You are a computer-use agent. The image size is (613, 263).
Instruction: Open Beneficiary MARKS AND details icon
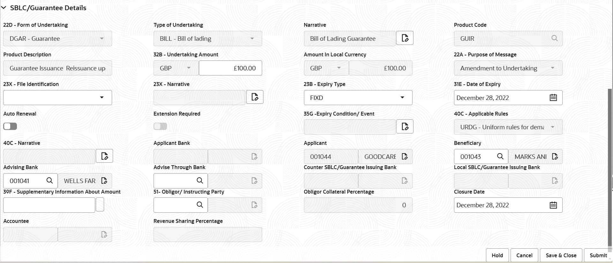click(555, 157)
